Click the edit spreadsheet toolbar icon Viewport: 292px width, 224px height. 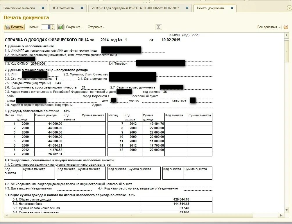[60, 27]
